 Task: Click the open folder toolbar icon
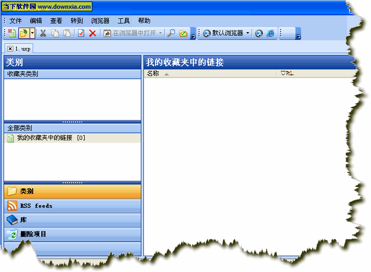[x=23, y=33]
